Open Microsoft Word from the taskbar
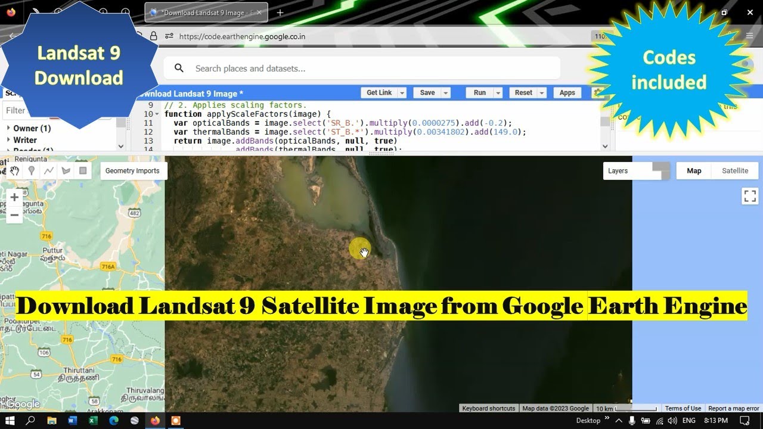 [73, 420]
